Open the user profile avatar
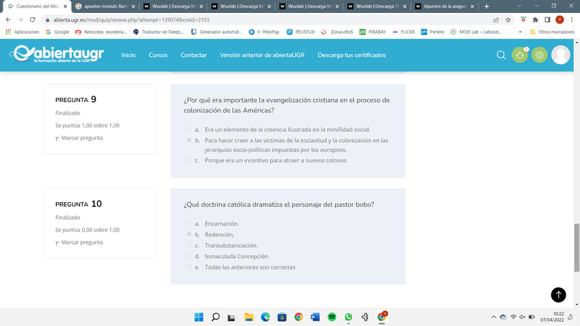This screenshot has height=326, width=580. tap(560, 55)
